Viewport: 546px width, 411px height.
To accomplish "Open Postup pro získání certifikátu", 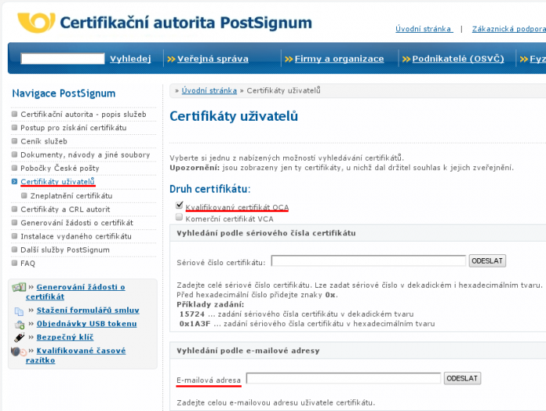I will point(73,128).
